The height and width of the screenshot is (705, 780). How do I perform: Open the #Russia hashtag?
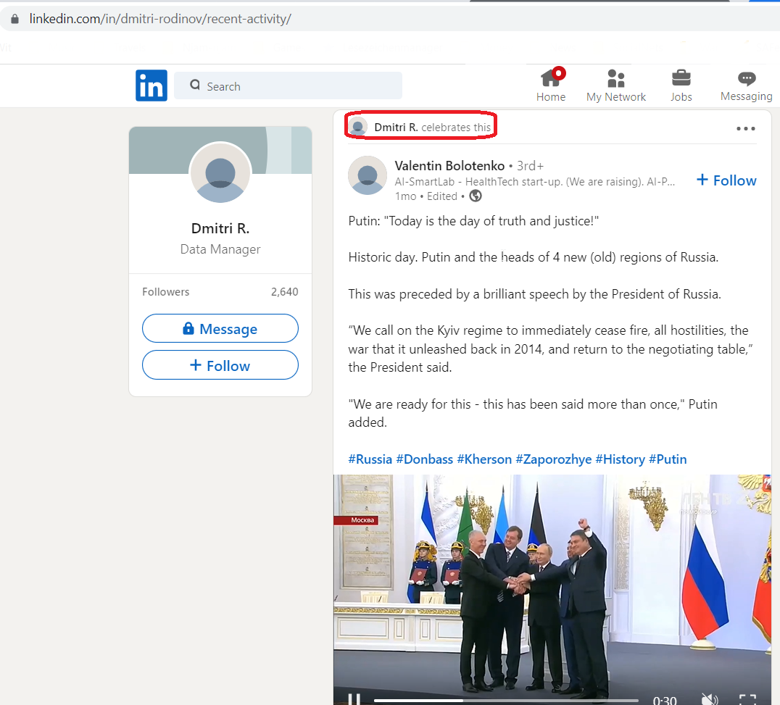(x=370, y=459)
